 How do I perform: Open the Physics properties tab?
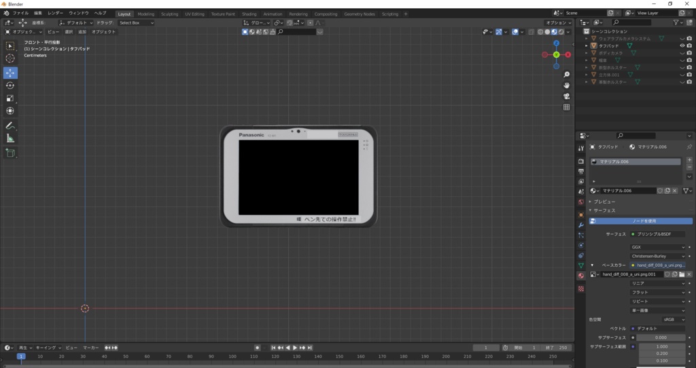tap(581, 245)
